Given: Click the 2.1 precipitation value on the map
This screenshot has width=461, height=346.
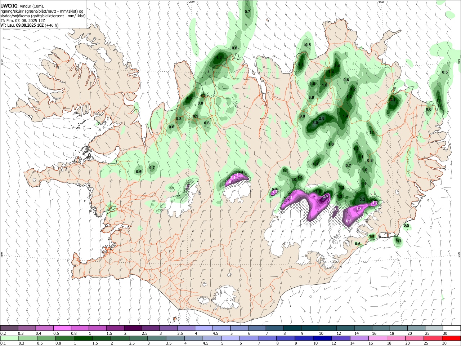Looking at the screenshot, I should point(392,99).
